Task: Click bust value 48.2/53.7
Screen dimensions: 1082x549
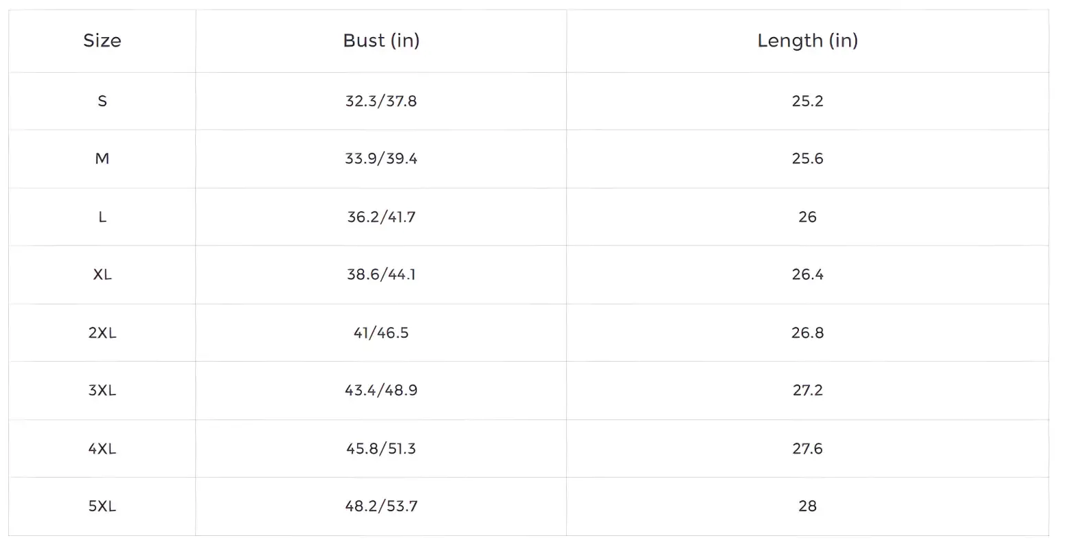Action: [x=381, y=506]
